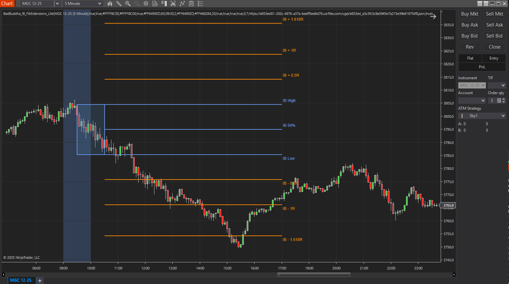Expand the TIF dropdown

(497, 85)
